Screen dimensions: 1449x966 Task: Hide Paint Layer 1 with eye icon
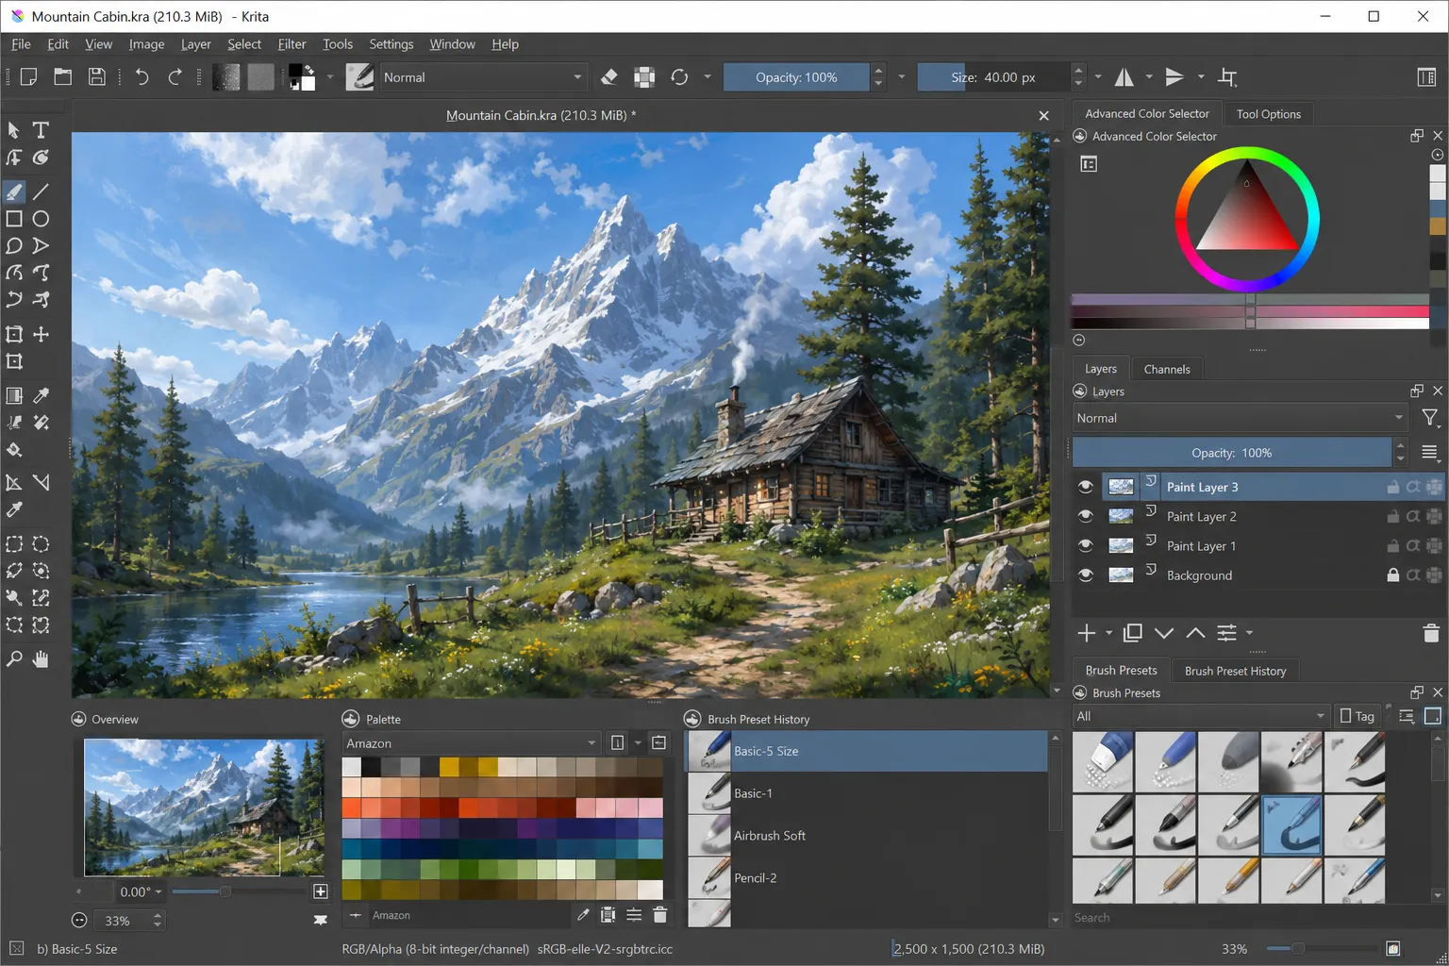1086,545
